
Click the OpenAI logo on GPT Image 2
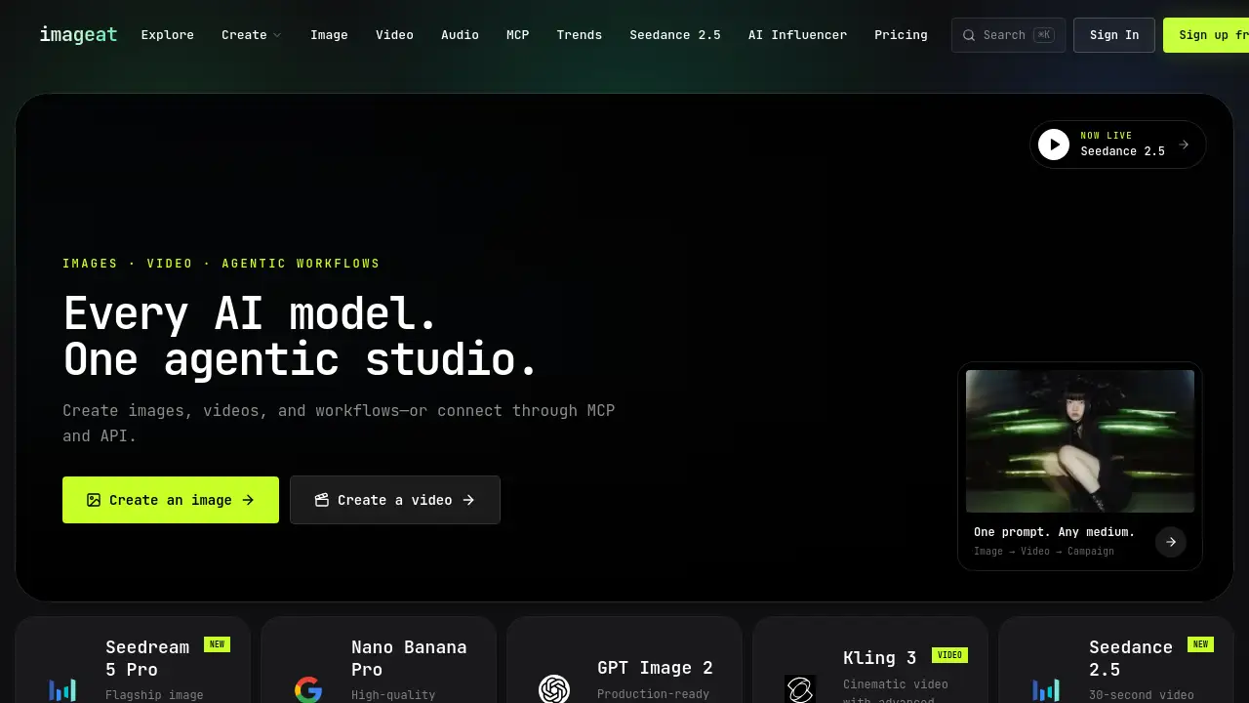click(554, 689)
